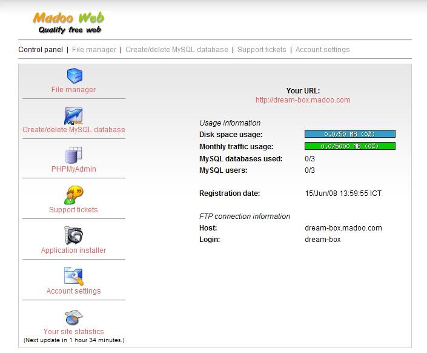Screen dimensions: 427x353
Task: Click the site statistics pie chart icon
Action: coord(73,317)
